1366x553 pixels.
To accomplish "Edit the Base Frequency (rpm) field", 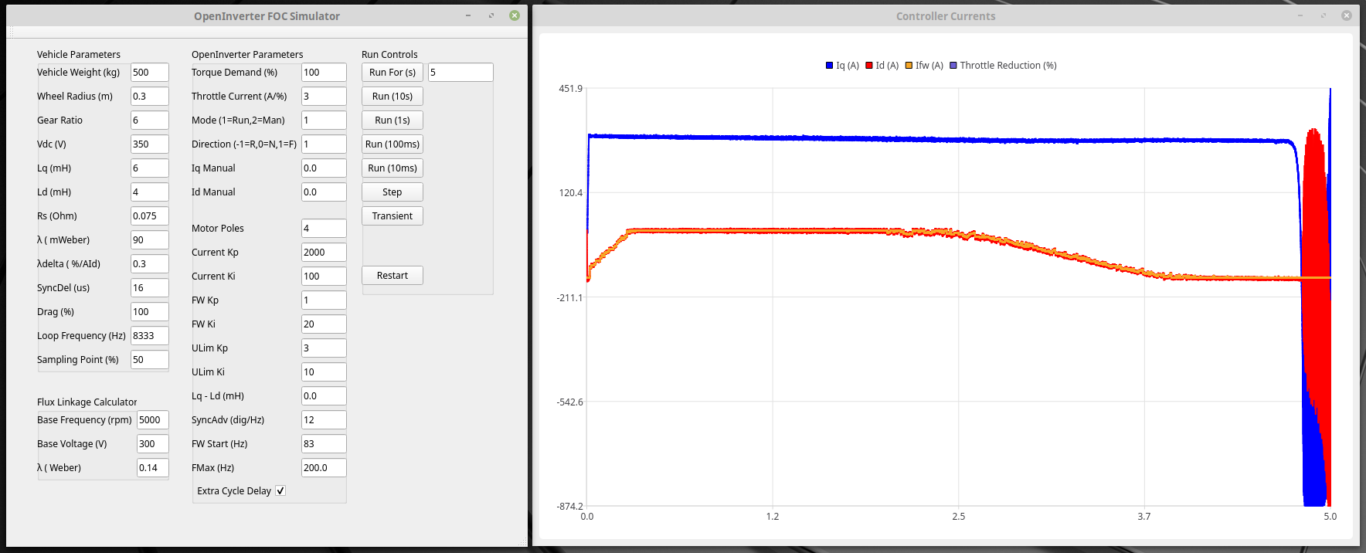I will (x=152, y=420).
